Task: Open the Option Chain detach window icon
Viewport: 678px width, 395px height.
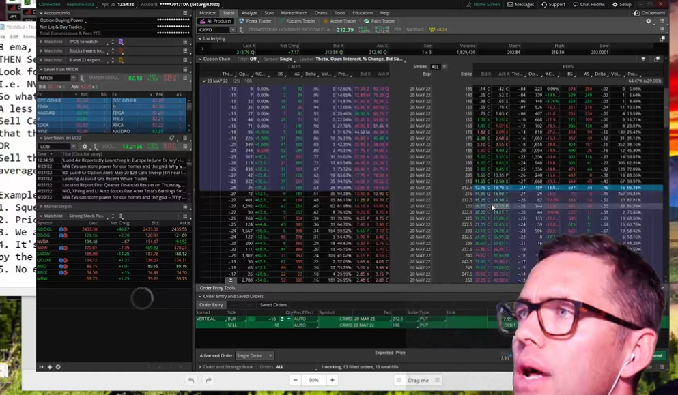Action: coord(657,59)
